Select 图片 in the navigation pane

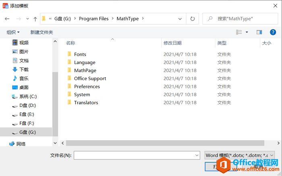(24, 52)
